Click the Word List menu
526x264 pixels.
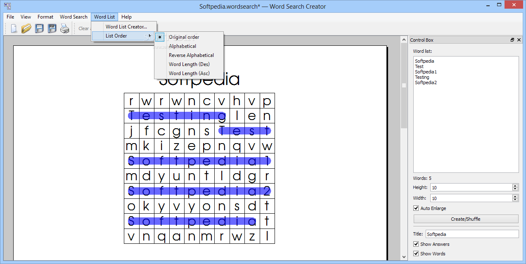tap(104, 17)
